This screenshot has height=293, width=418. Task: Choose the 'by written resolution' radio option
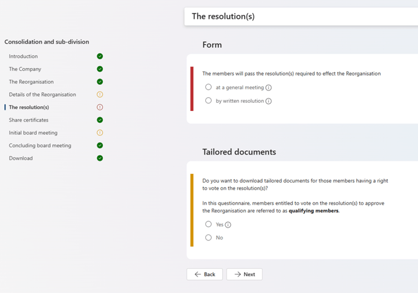pos(208,100)
